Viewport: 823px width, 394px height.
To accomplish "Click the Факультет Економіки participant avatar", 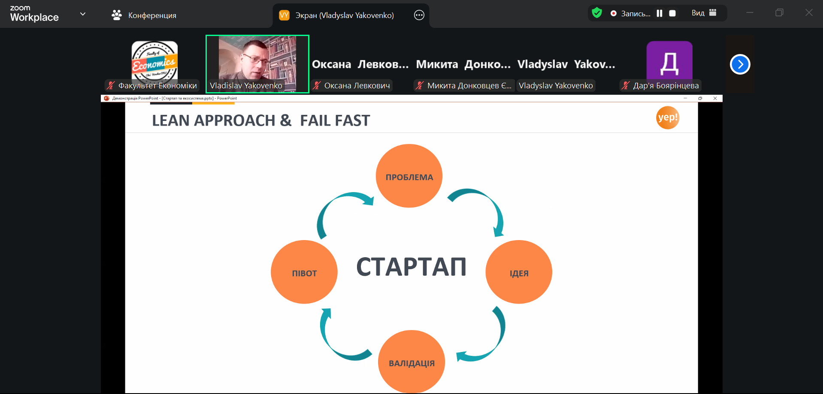I will pos(154,62).
